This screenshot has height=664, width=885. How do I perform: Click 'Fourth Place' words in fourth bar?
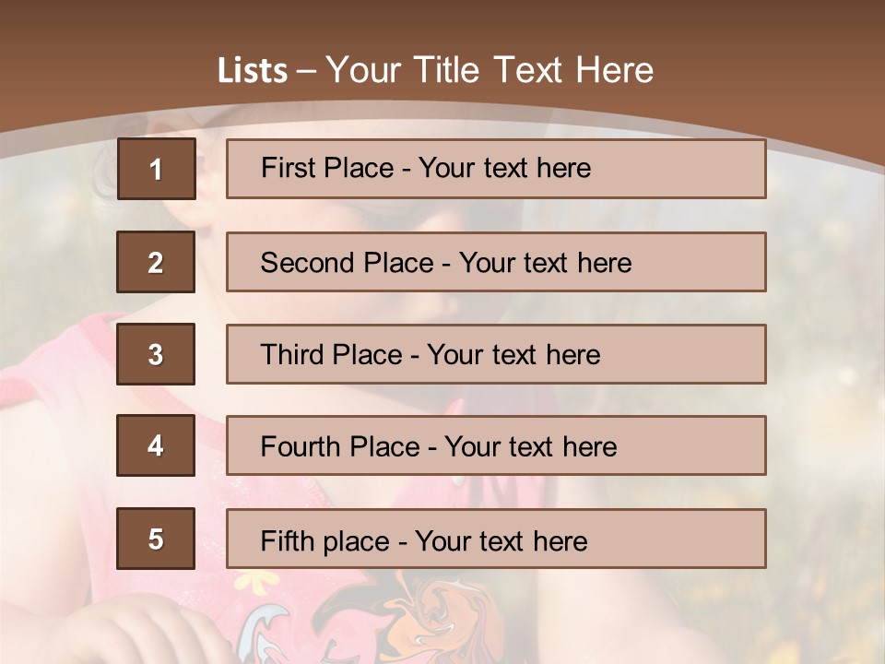coord(340,446)
